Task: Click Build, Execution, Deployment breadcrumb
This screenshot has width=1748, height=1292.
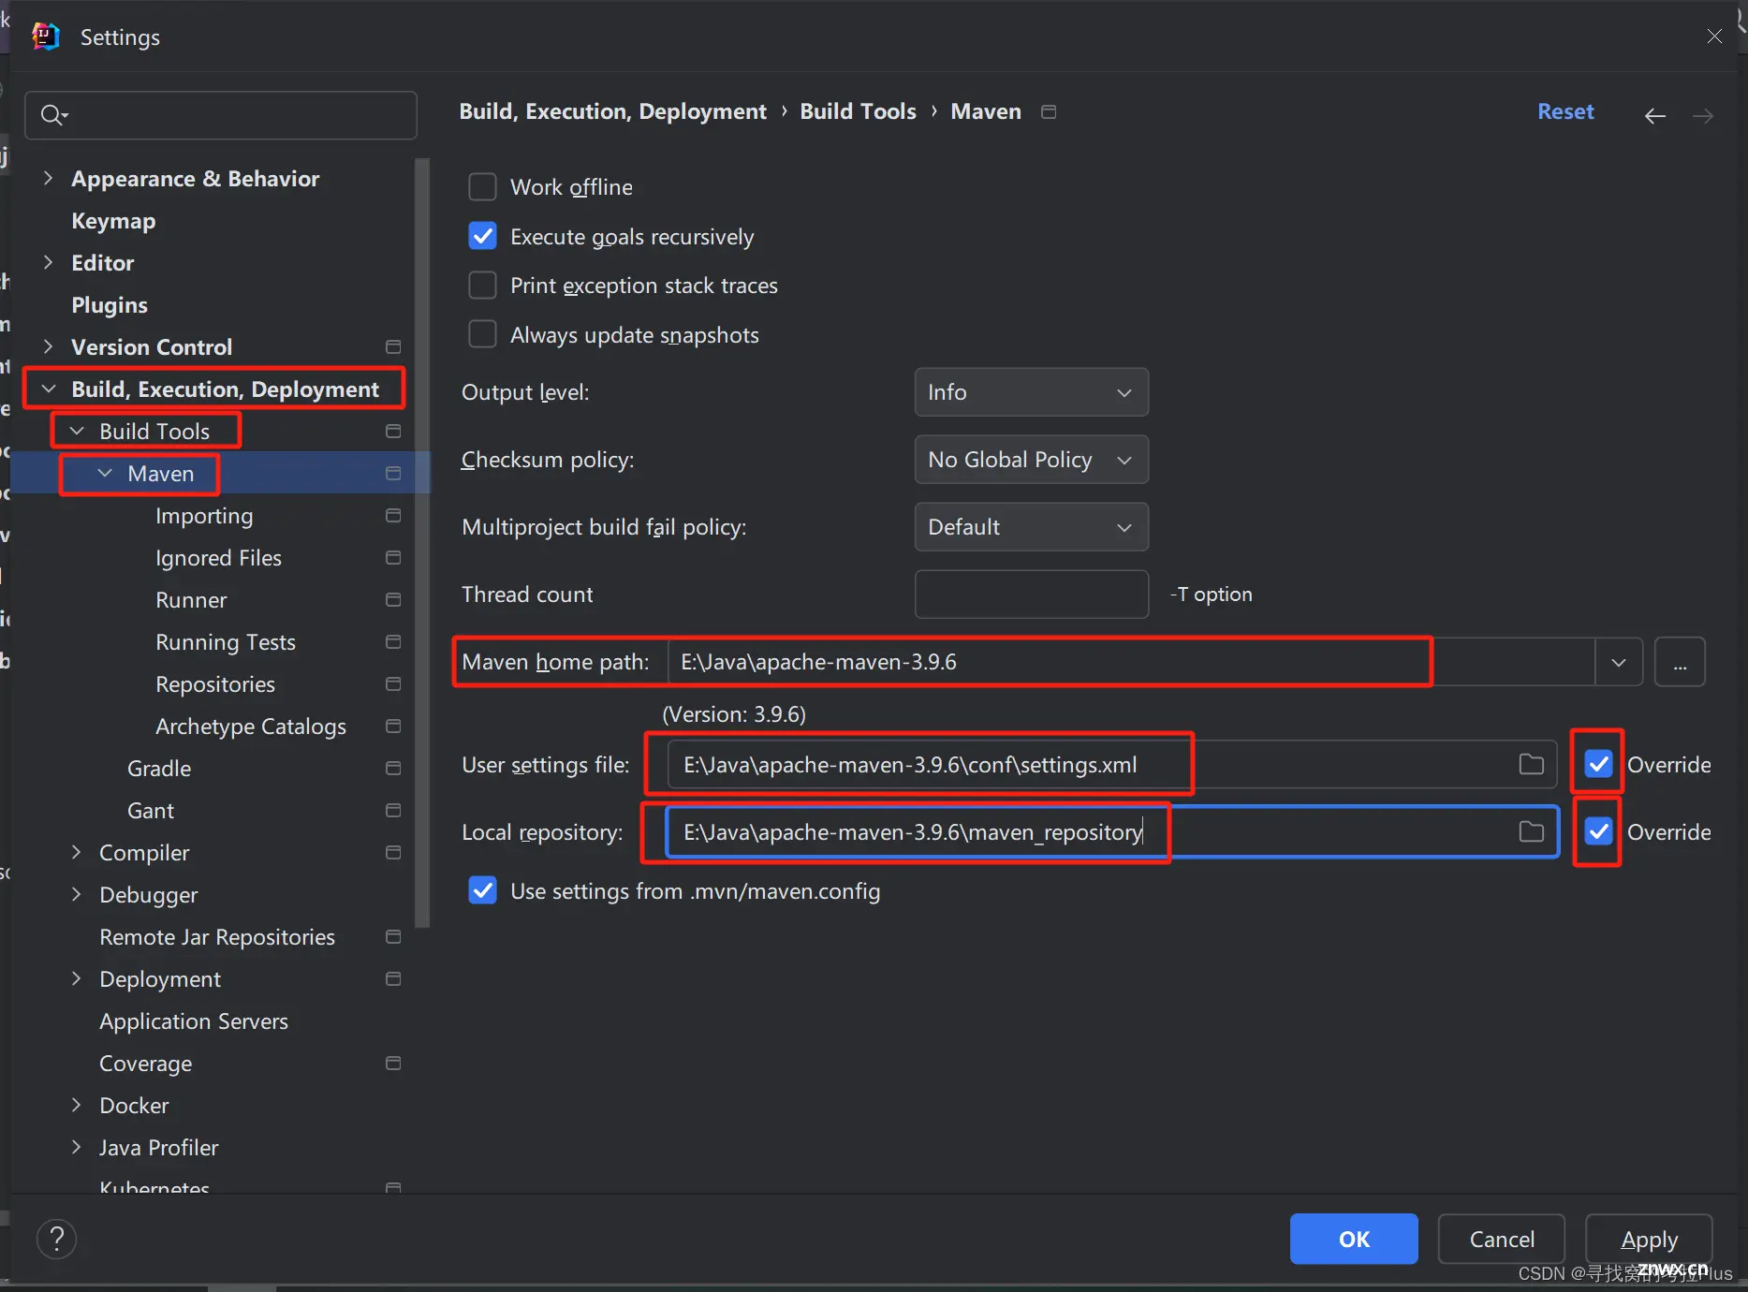Action: [612, 111]
